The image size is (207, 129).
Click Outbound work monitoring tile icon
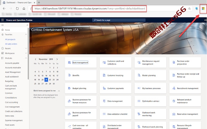coord(139,114)
